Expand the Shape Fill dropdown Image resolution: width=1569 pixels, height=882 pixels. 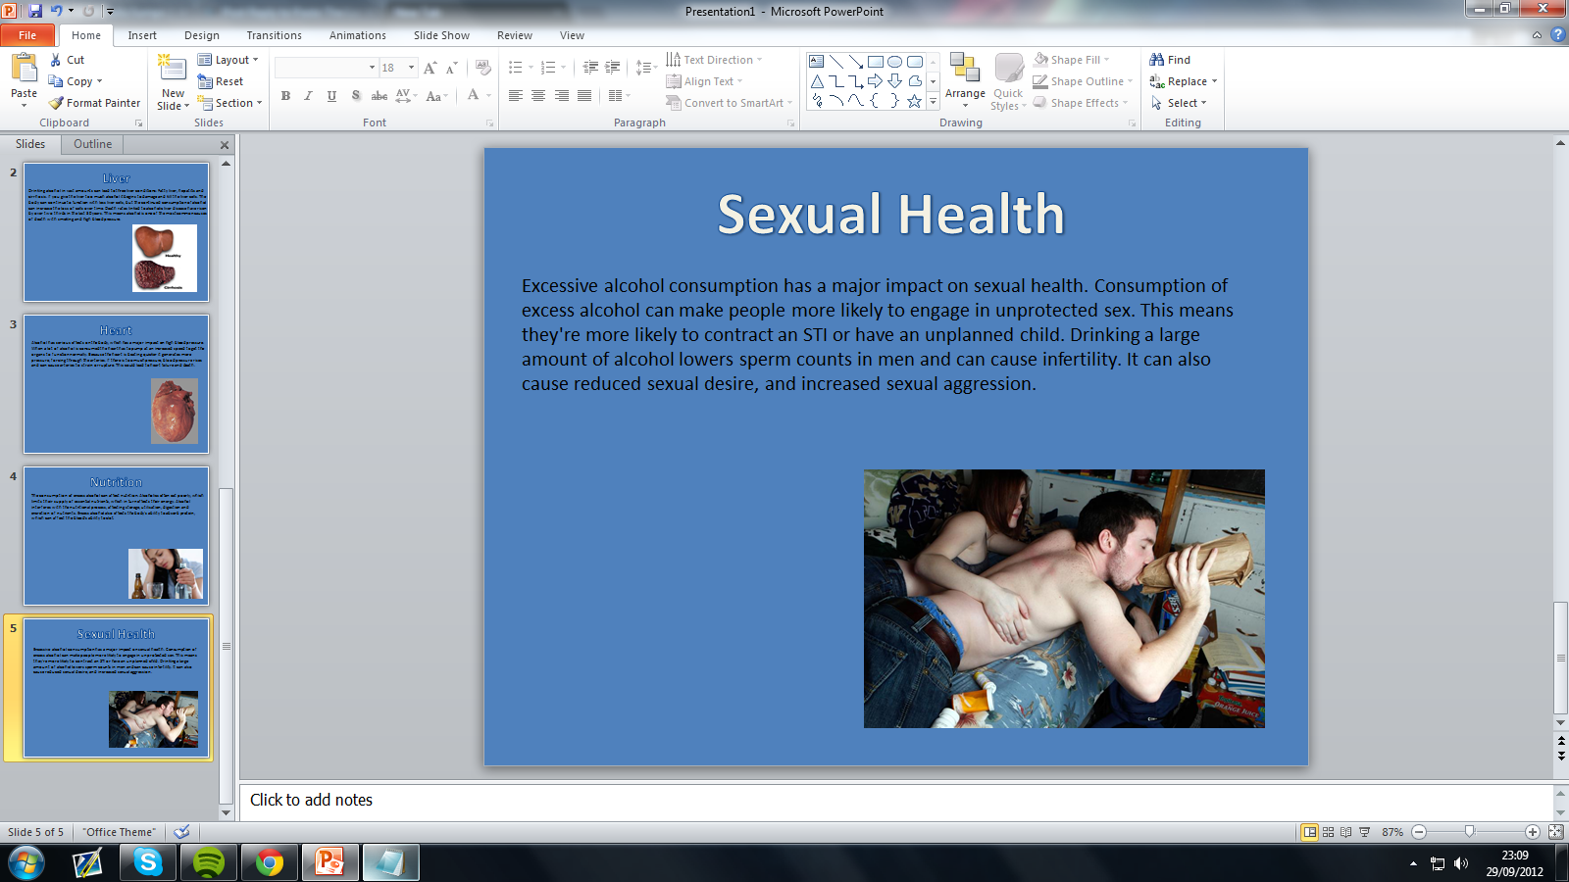pyautogui.click(x=1106, y=60)
